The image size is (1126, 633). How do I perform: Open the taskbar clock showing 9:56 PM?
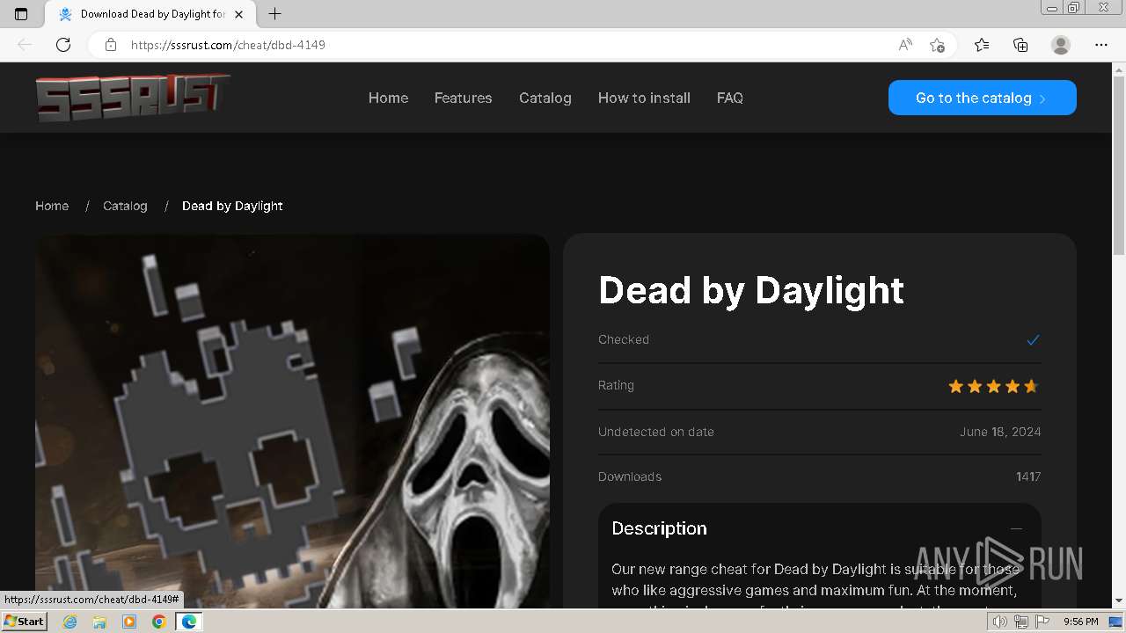click(x=1080, y=622)
